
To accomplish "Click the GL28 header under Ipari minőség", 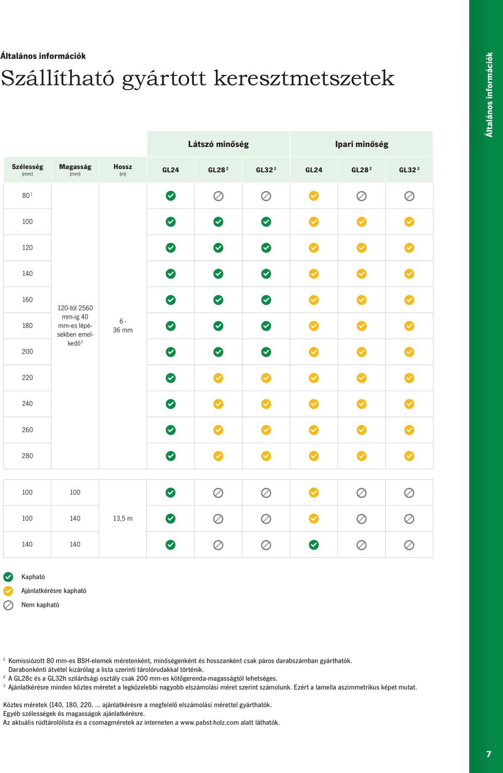I will coord(362,170).
